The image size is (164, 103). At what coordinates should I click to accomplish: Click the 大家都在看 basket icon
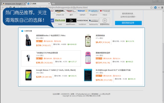point(22,31)
